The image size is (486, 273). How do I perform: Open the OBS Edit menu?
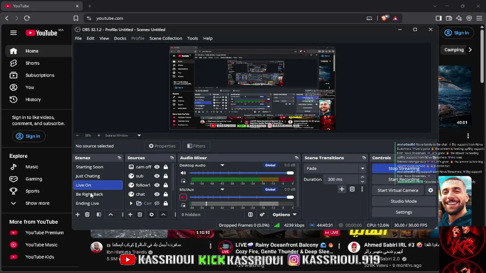tap(90, 38)
